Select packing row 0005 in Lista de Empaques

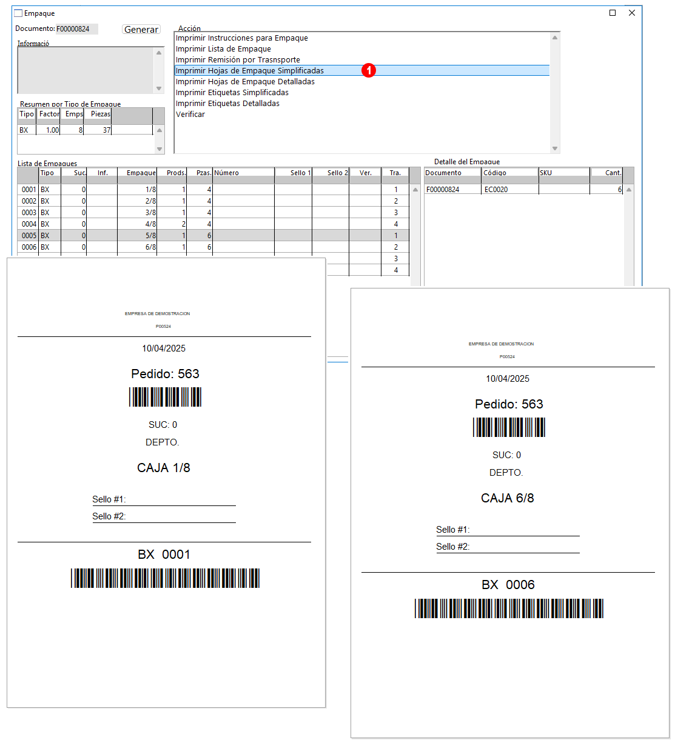point(213,236)
